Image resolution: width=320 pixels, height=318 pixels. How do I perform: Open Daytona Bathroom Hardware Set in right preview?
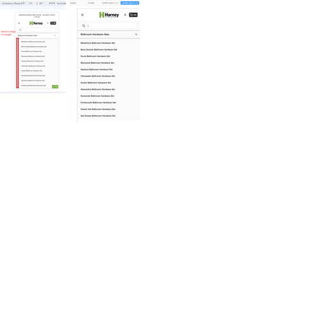(97, 70)
